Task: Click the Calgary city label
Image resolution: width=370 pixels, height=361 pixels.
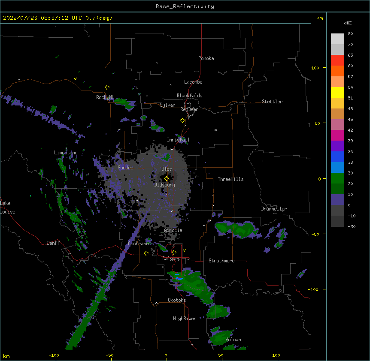Action: pyautogui.click(x=171, y=259)
